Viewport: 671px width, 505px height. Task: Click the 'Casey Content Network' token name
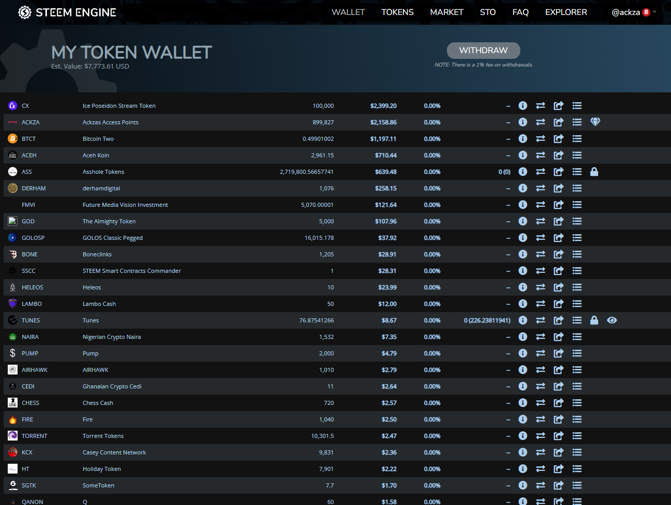click(x=114, y=452)
